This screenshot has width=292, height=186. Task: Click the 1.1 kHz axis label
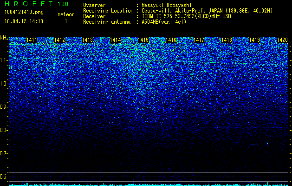[x=4, y=60]
